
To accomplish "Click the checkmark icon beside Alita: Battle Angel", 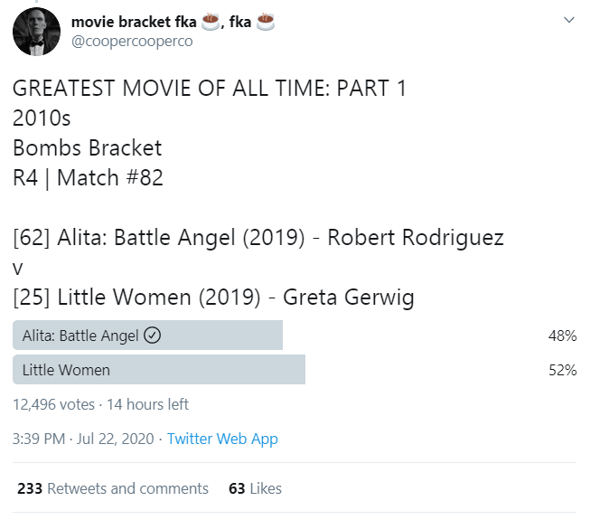I will [153, 336].
